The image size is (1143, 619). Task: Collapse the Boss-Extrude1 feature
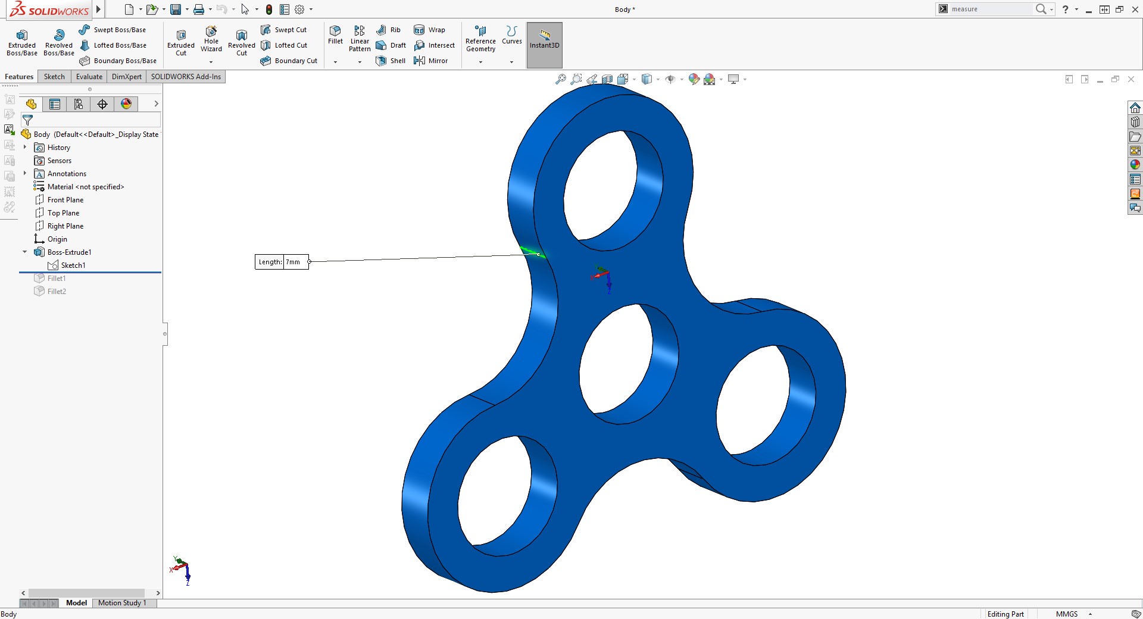[24, 252]
